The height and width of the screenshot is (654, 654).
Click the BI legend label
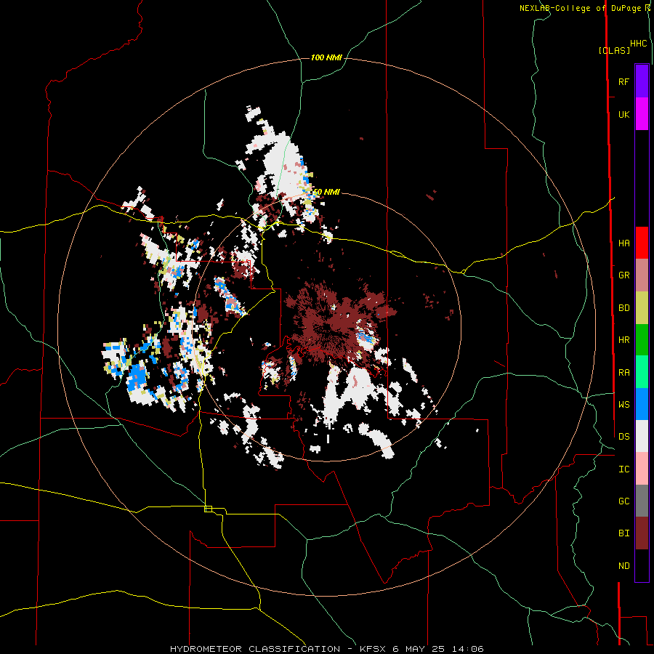tap(623, 533)
